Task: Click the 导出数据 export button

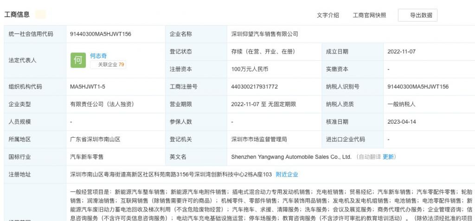Action: [420, 15]
